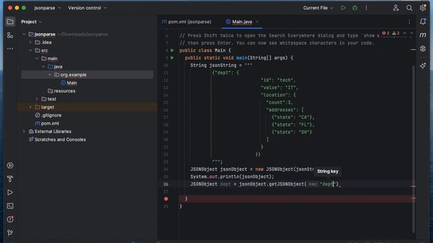Click the editor vertical scrollbar
The height and width of the screenshot is (243, 433).
coord(413,148)
